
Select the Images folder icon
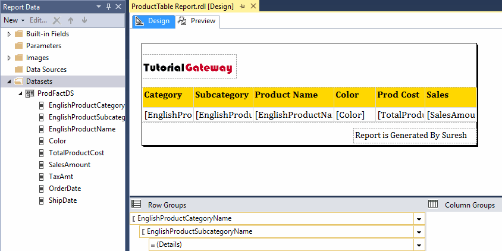19,58
